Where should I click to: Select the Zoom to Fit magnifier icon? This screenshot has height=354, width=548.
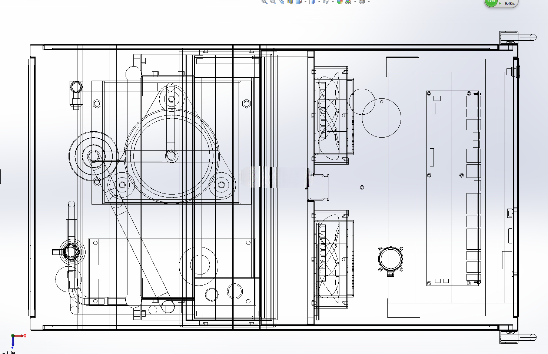(x=265, y=1)
